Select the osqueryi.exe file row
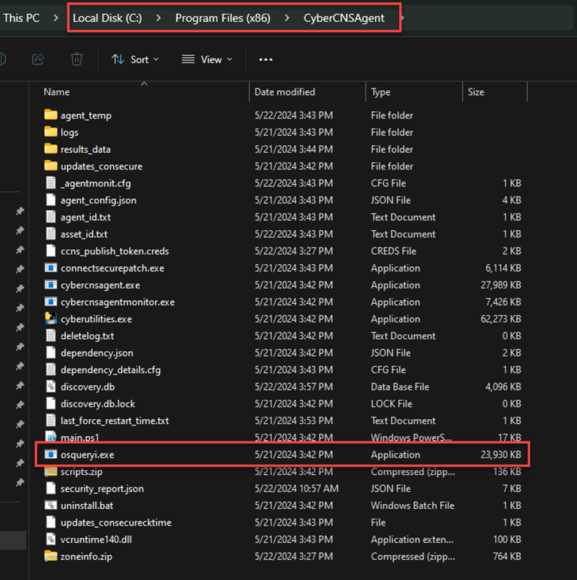The width and height of the screenshot is (577, 580). point(87,455)
